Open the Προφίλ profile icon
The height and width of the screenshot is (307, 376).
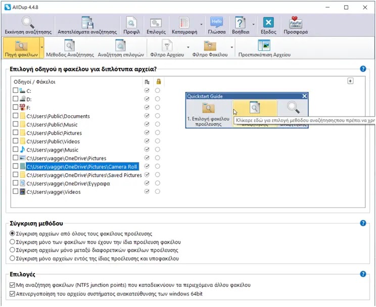coord(131,25)
